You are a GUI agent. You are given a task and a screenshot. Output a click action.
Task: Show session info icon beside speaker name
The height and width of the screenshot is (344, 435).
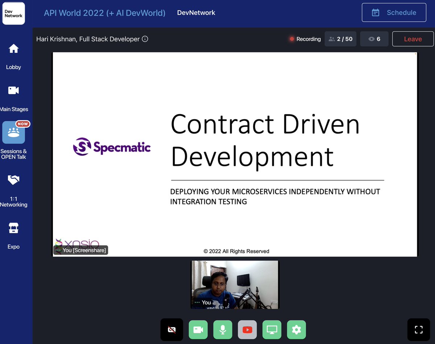(145, 39)
